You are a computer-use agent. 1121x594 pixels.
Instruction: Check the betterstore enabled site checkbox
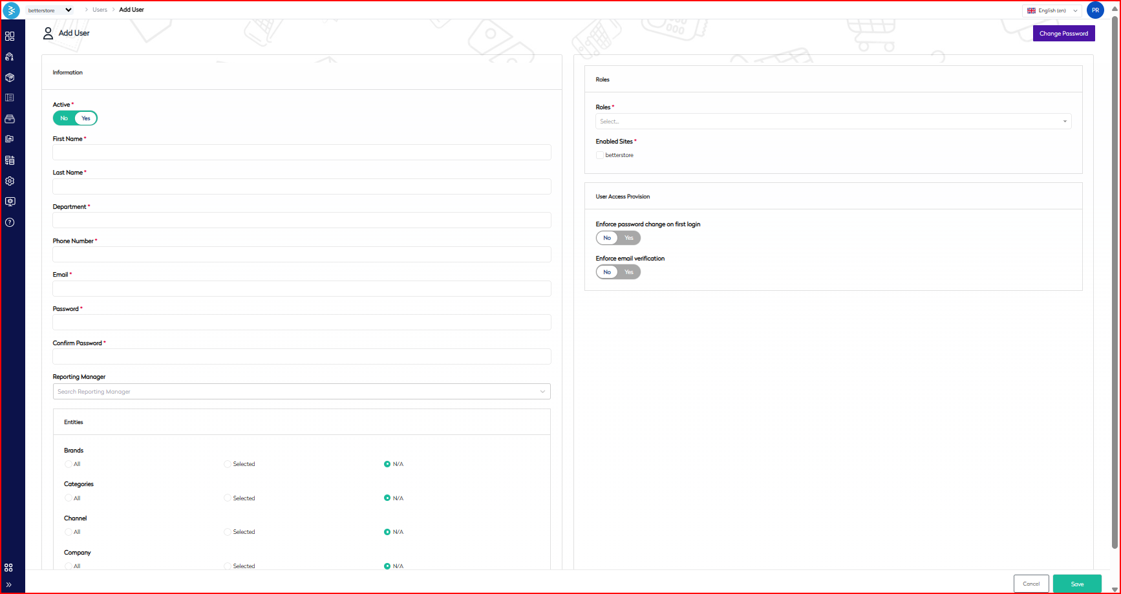[600, 155]
